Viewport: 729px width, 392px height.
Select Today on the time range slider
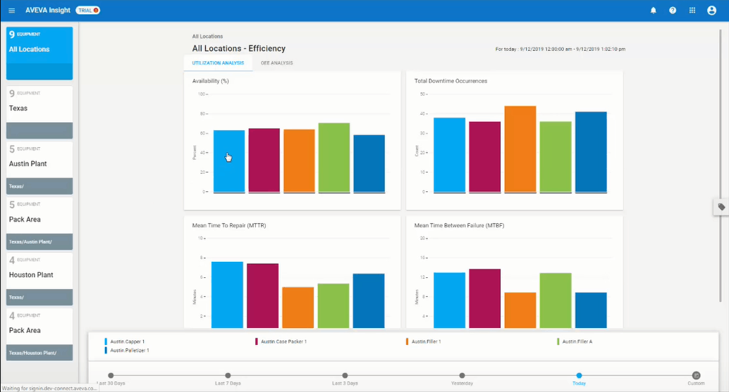[x=579, y=376]
